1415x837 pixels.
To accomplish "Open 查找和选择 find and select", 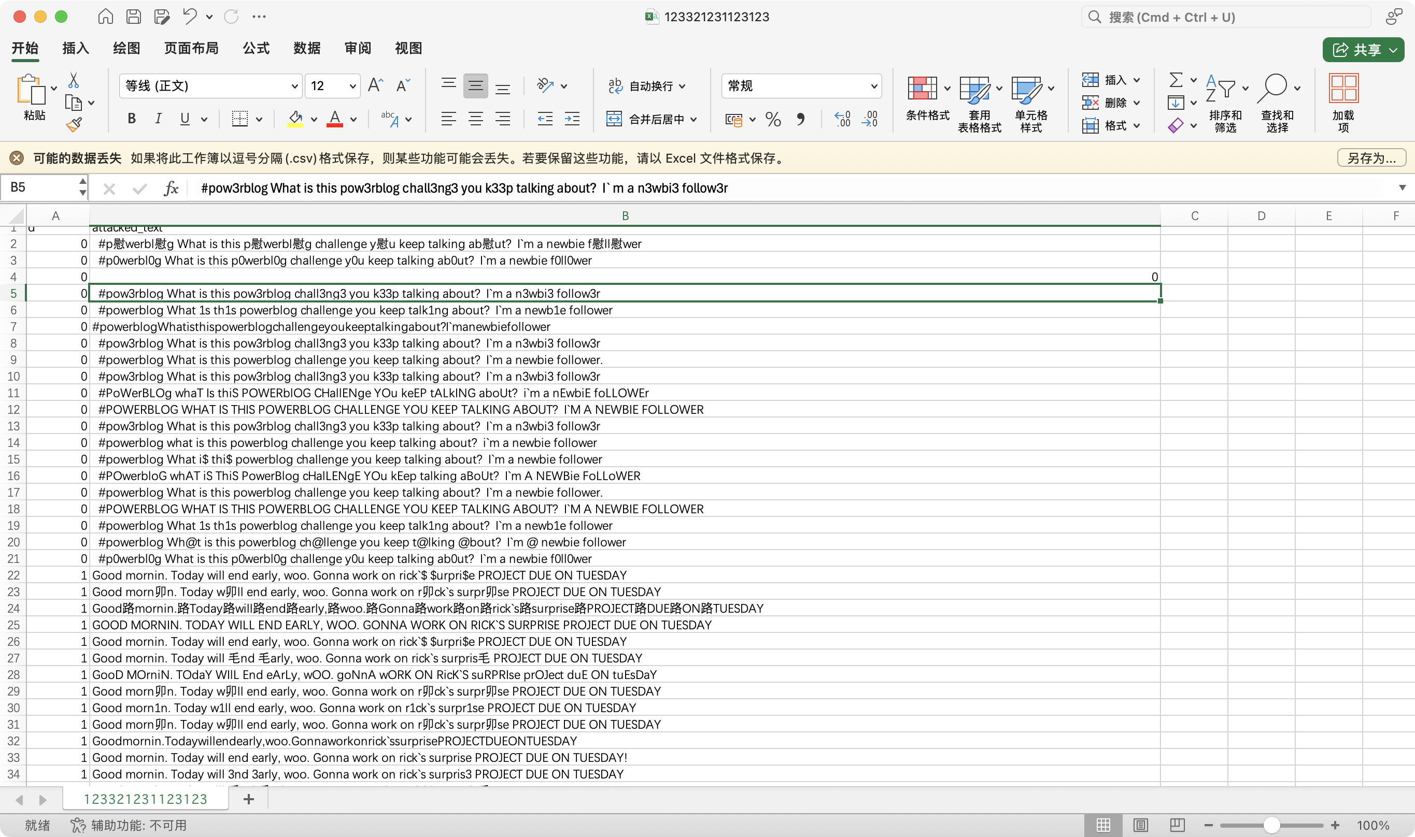I will click(1277, 104).
